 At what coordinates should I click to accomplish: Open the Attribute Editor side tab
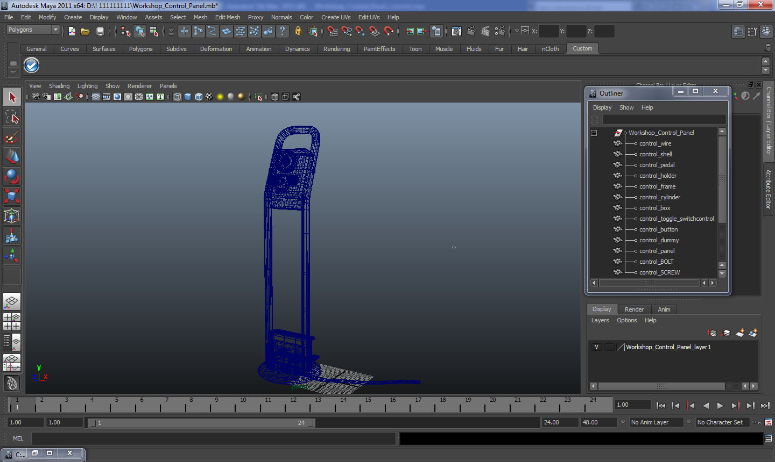click(x=769, y=190)
